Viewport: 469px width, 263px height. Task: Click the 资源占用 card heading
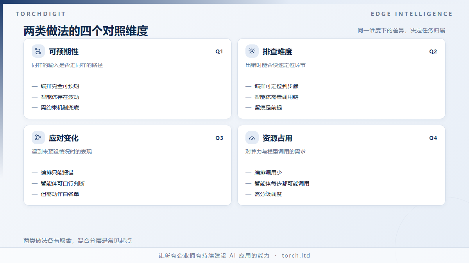coord(277,138)
